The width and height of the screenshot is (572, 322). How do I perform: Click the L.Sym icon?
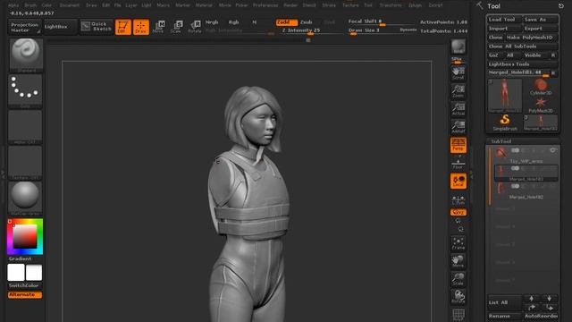458,200
